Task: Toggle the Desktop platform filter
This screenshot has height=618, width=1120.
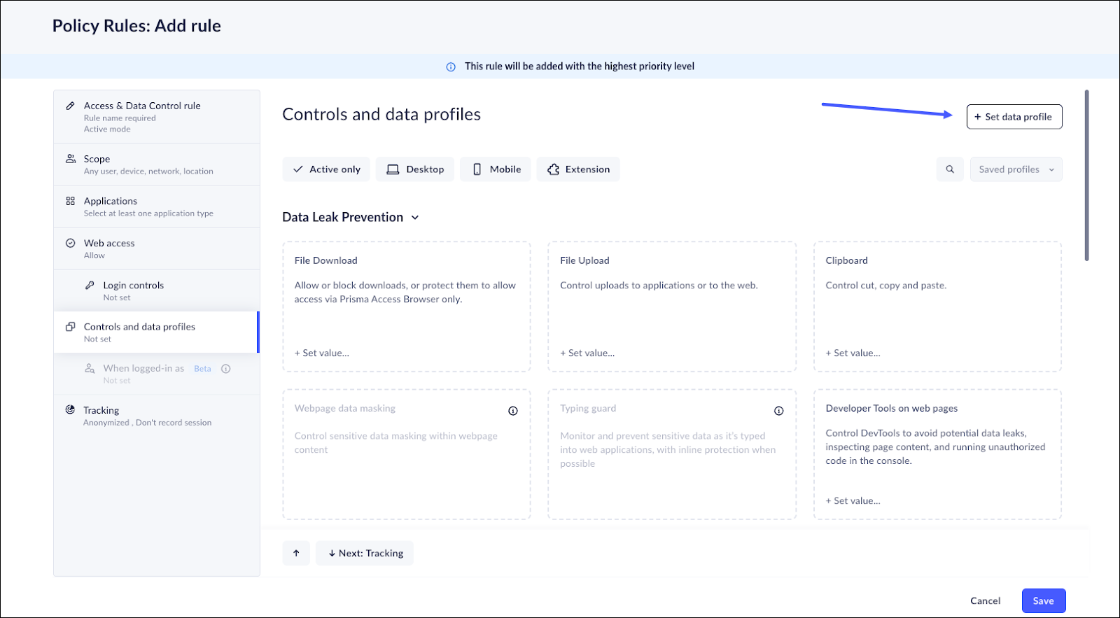Action: point(415,169)
